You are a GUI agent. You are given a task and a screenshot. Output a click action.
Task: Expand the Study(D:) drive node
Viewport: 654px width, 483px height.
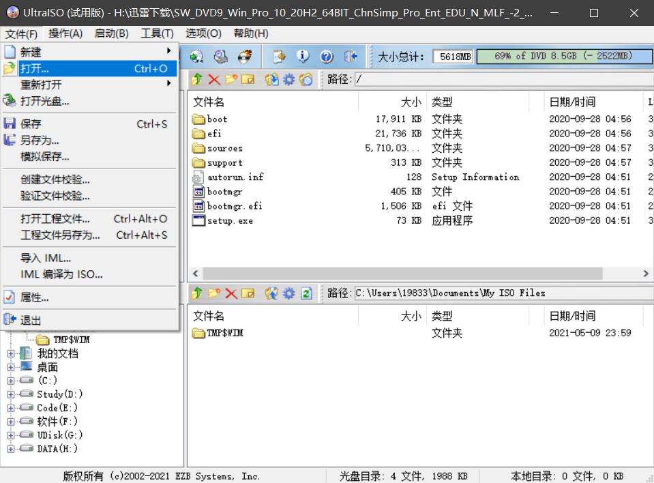coord(11,394)
